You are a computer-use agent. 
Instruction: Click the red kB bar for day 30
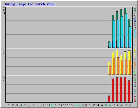point(125,89)
